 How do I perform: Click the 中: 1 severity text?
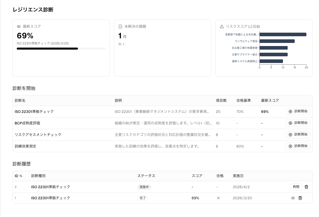(121, 44)
